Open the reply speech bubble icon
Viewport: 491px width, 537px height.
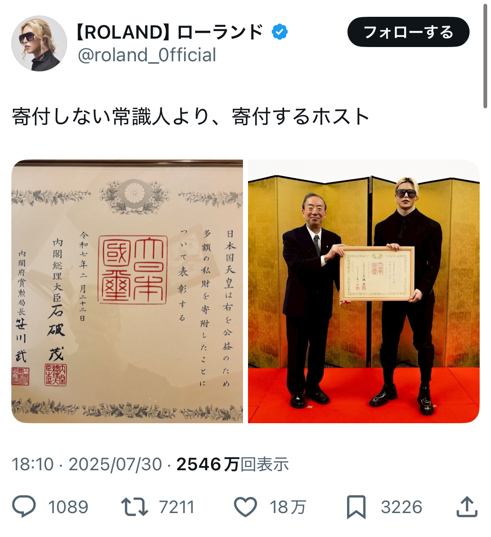point(24,506)
